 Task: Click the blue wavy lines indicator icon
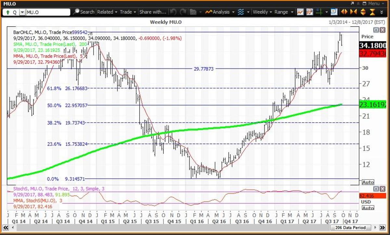coord(241,12)
